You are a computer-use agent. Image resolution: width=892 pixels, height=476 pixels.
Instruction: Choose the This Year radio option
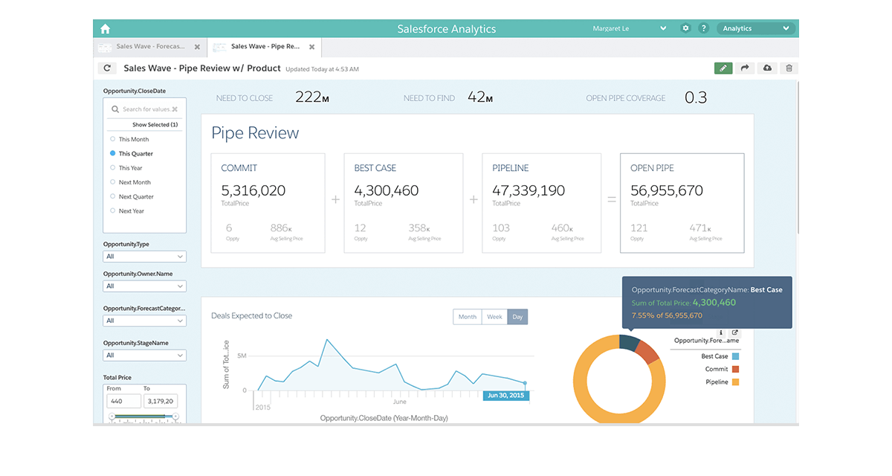[x=113, y=167]
